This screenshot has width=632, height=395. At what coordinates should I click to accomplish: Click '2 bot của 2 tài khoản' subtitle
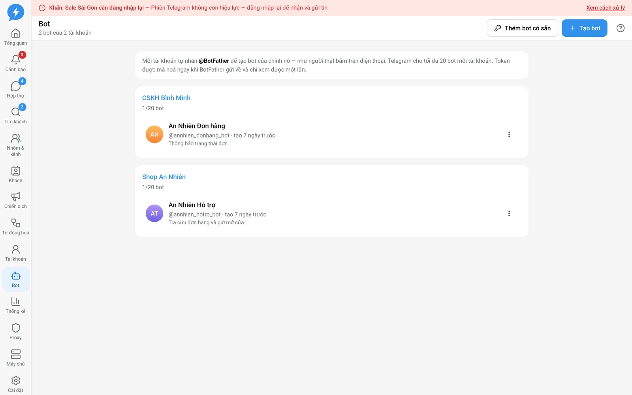click(65, 33)
